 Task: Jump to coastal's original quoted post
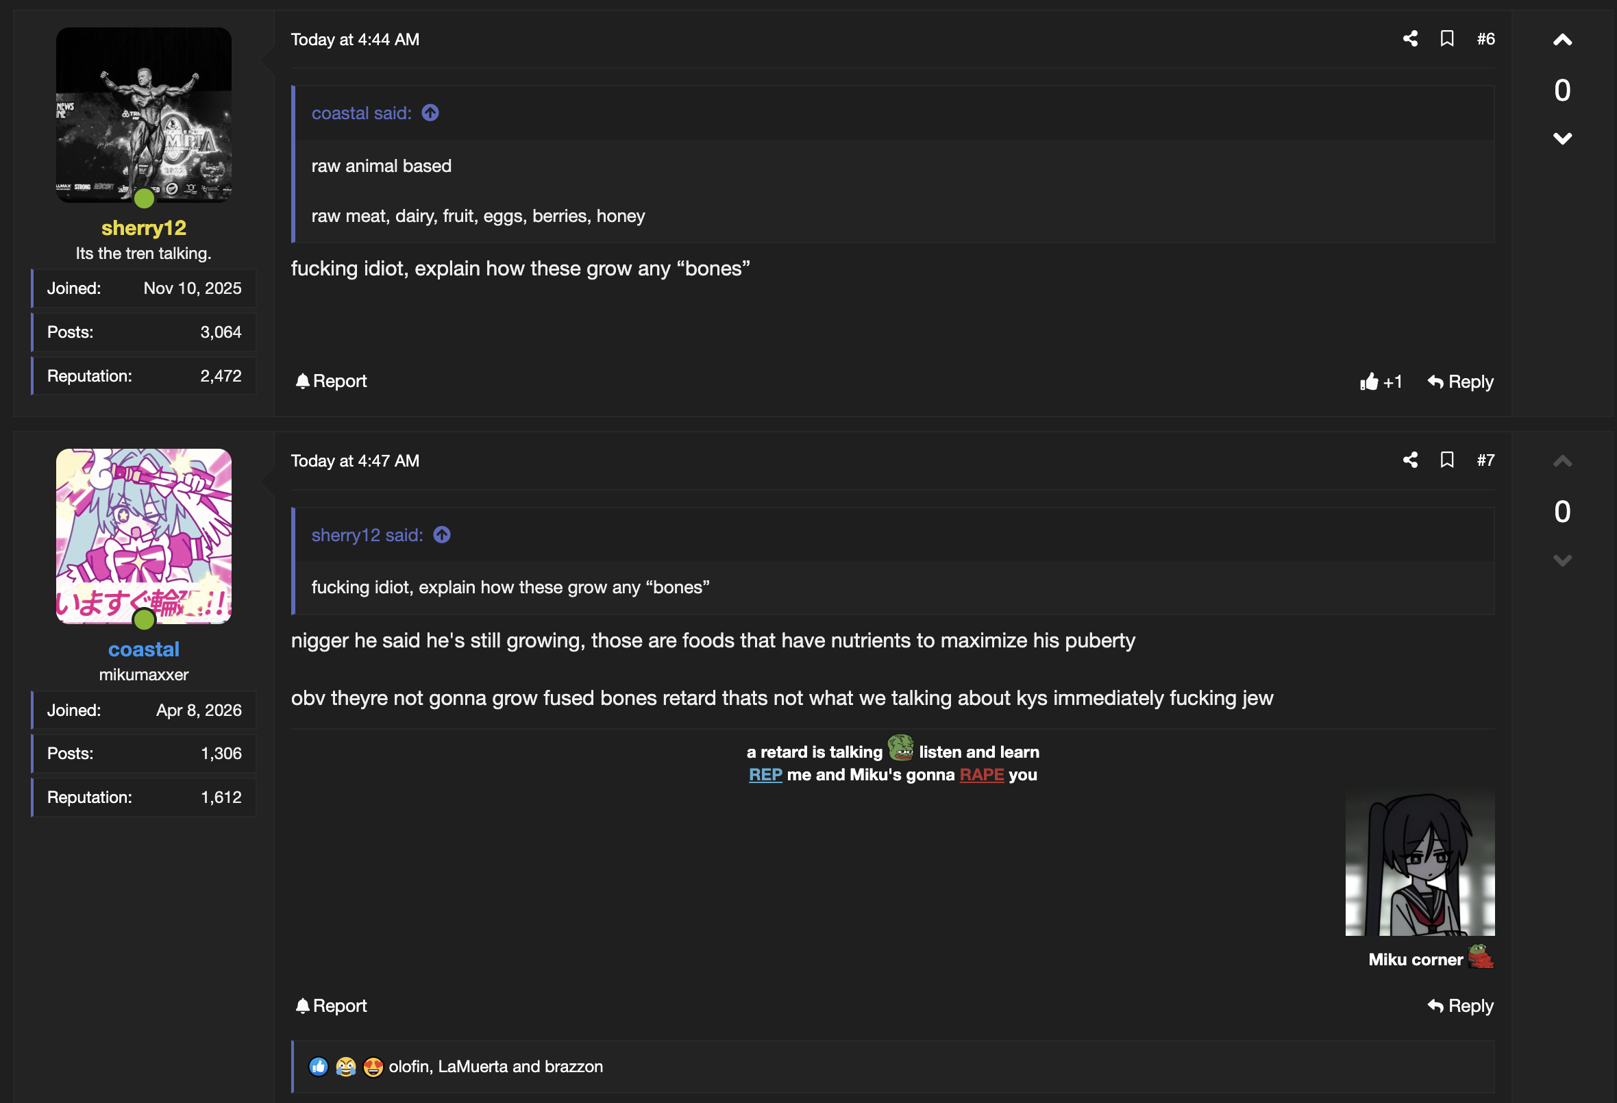(430, 113)
